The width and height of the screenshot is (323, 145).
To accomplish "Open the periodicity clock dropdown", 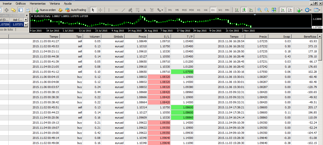I will [x=308, y=10].
